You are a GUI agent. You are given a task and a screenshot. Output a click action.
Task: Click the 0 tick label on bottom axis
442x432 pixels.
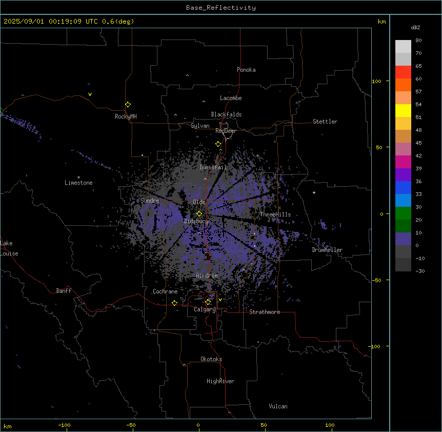coord(198,425)
